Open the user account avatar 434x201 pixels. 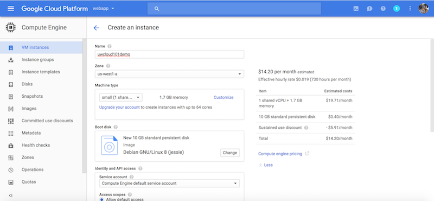[424, 9]
